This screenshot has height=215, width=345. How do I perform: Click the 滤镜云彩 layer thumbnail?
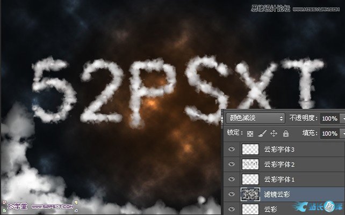tap(250, 194)
